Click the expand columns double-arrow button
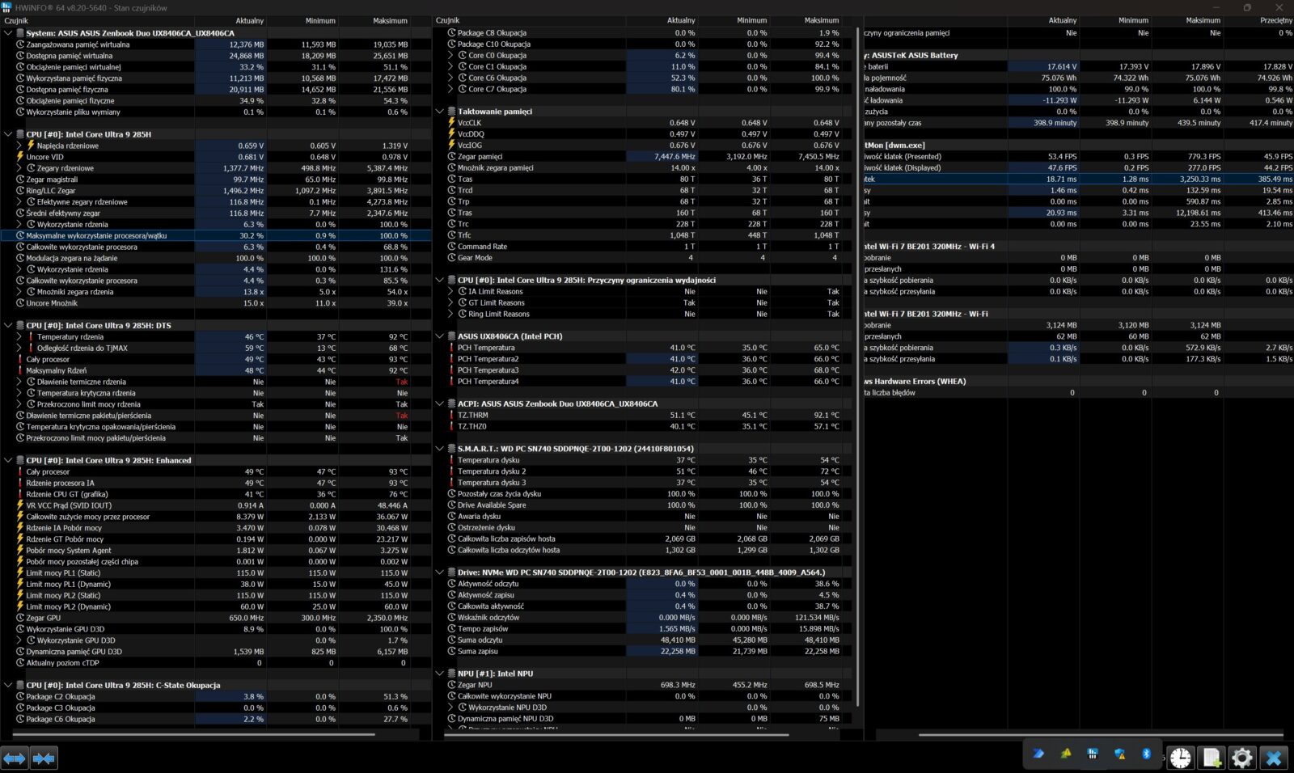1294x773 pixels. pyautogui.click(x=15, y=758)
